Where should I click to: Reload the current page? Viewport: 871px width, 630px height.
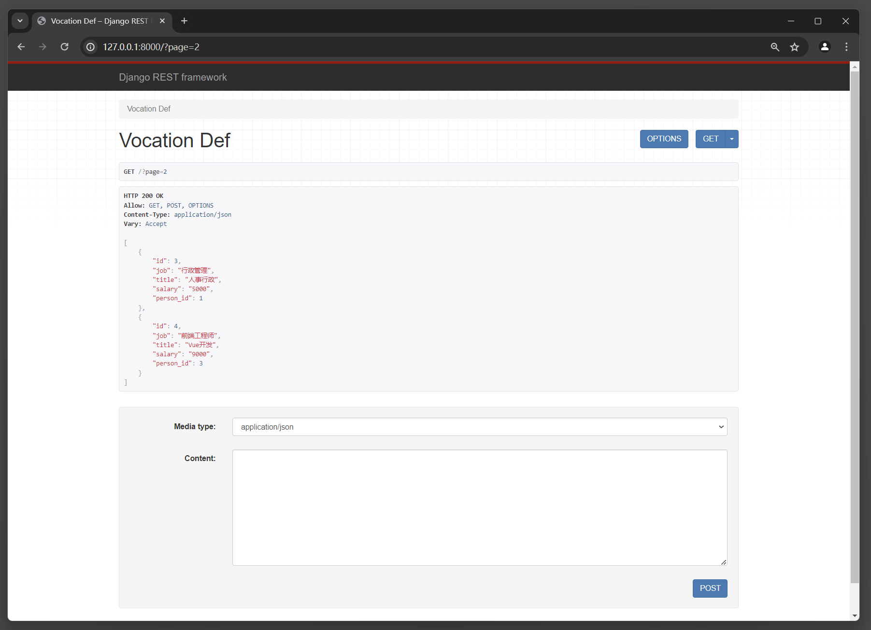tap(64, 47)
